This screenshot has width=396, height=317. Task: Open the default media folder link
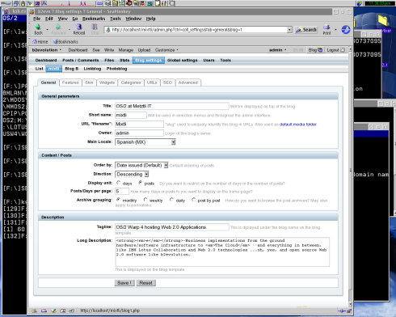tap(298, 125)
